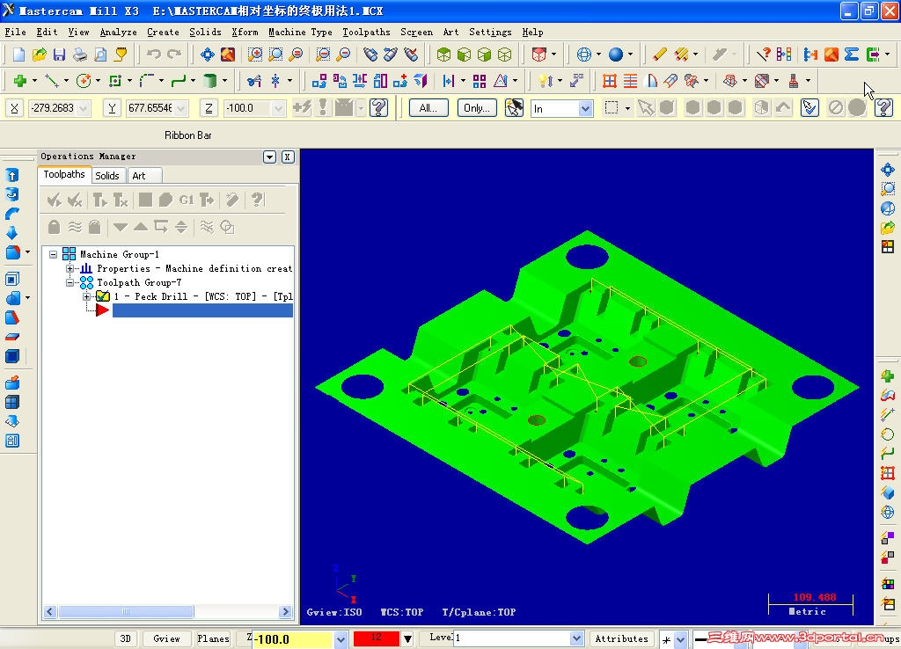
Task: Repaint the screen with the orange brush icon
Action: (x=228, y=55)
